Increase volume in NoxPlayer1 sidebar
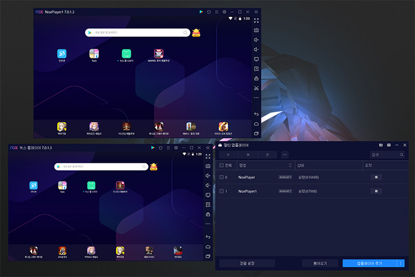Screen dimensions: 415x277 256,40
